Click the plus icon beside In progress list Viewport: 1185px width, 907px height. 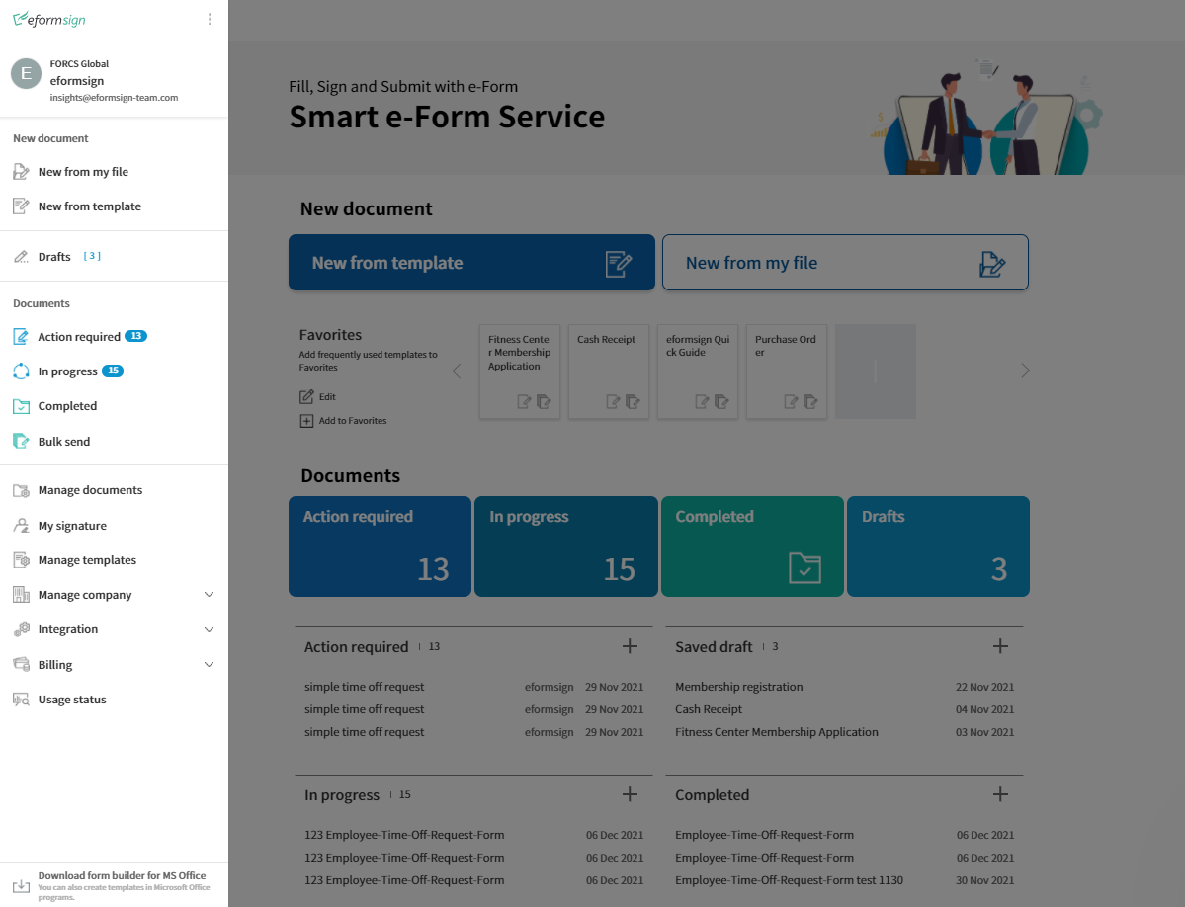point(630,793)
